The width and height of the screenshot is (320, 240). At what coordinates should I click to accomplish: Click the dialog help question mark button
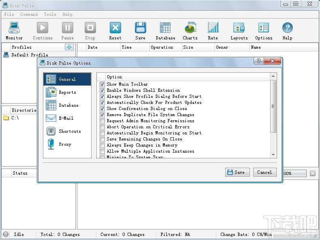pos(258,61)
